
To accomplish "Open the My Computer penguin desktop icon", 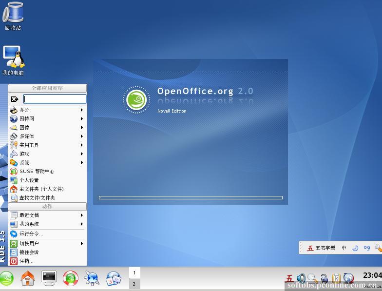I will click(x=14, y=60).
